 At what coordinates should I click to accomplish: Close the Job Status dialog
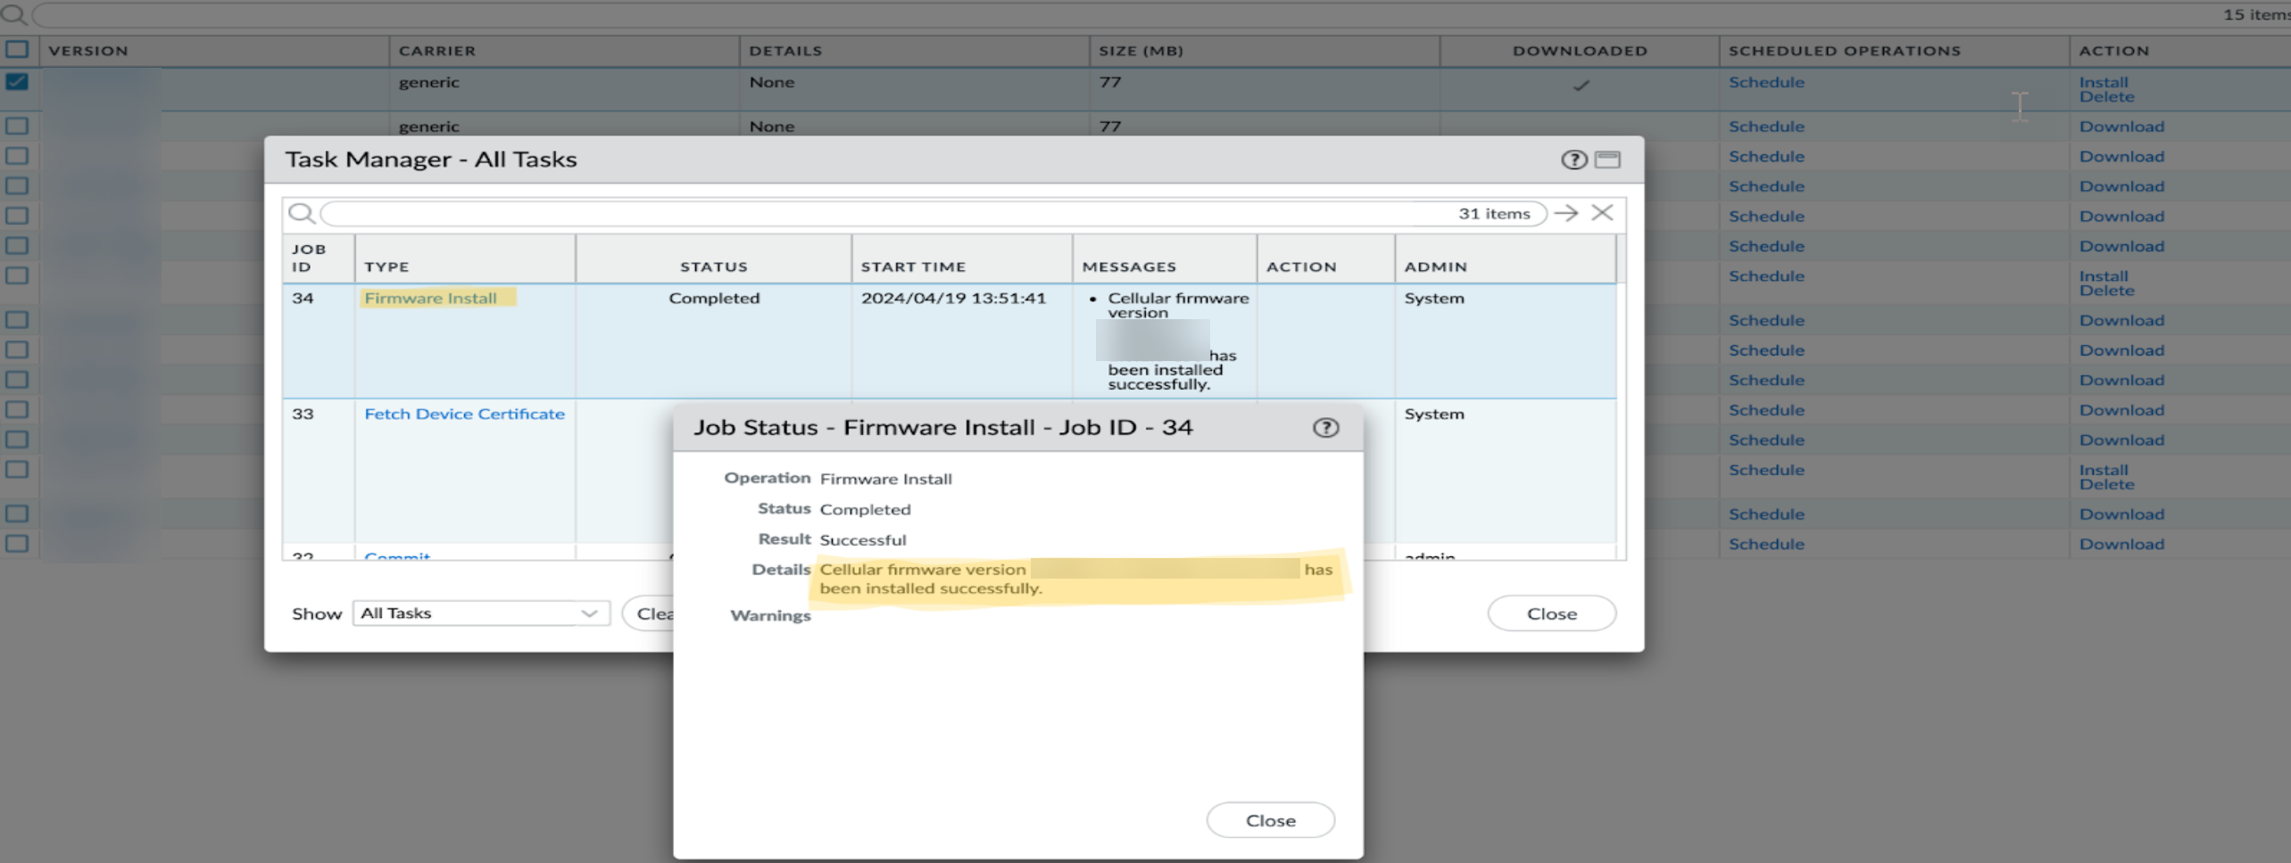click(x=1270, y=820)
